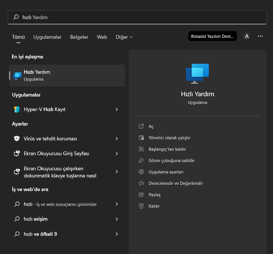Select the Web tab
This screenshot has height=254, width=273.
point(102,37)
